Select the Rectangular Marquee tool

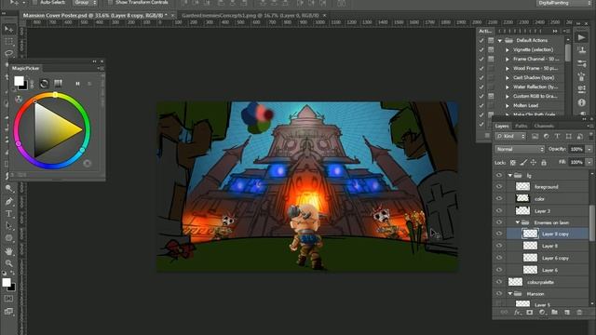tap(8, 41)
